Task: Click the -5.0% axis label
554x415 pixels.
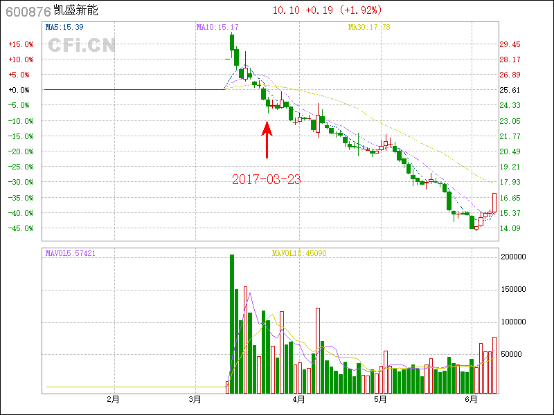Action: [19, 105]
